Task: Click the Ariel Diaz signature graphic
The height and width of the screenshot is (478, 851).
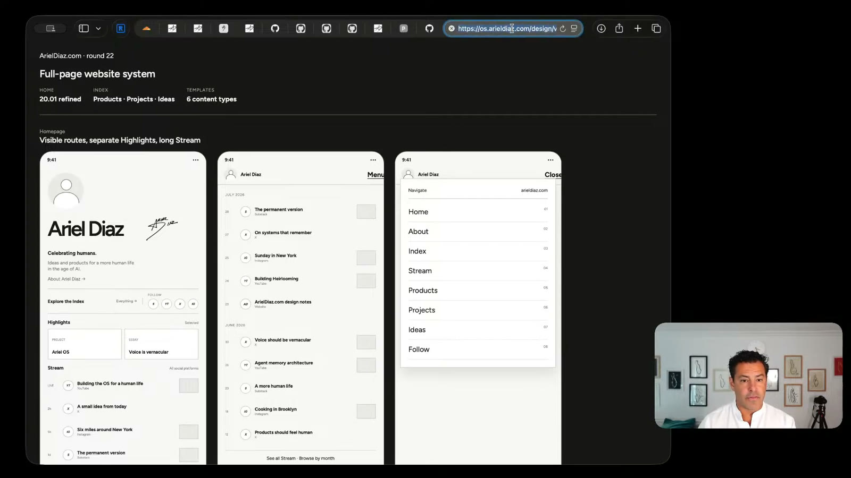Action: pyautogui.click(x=162, y=228)
